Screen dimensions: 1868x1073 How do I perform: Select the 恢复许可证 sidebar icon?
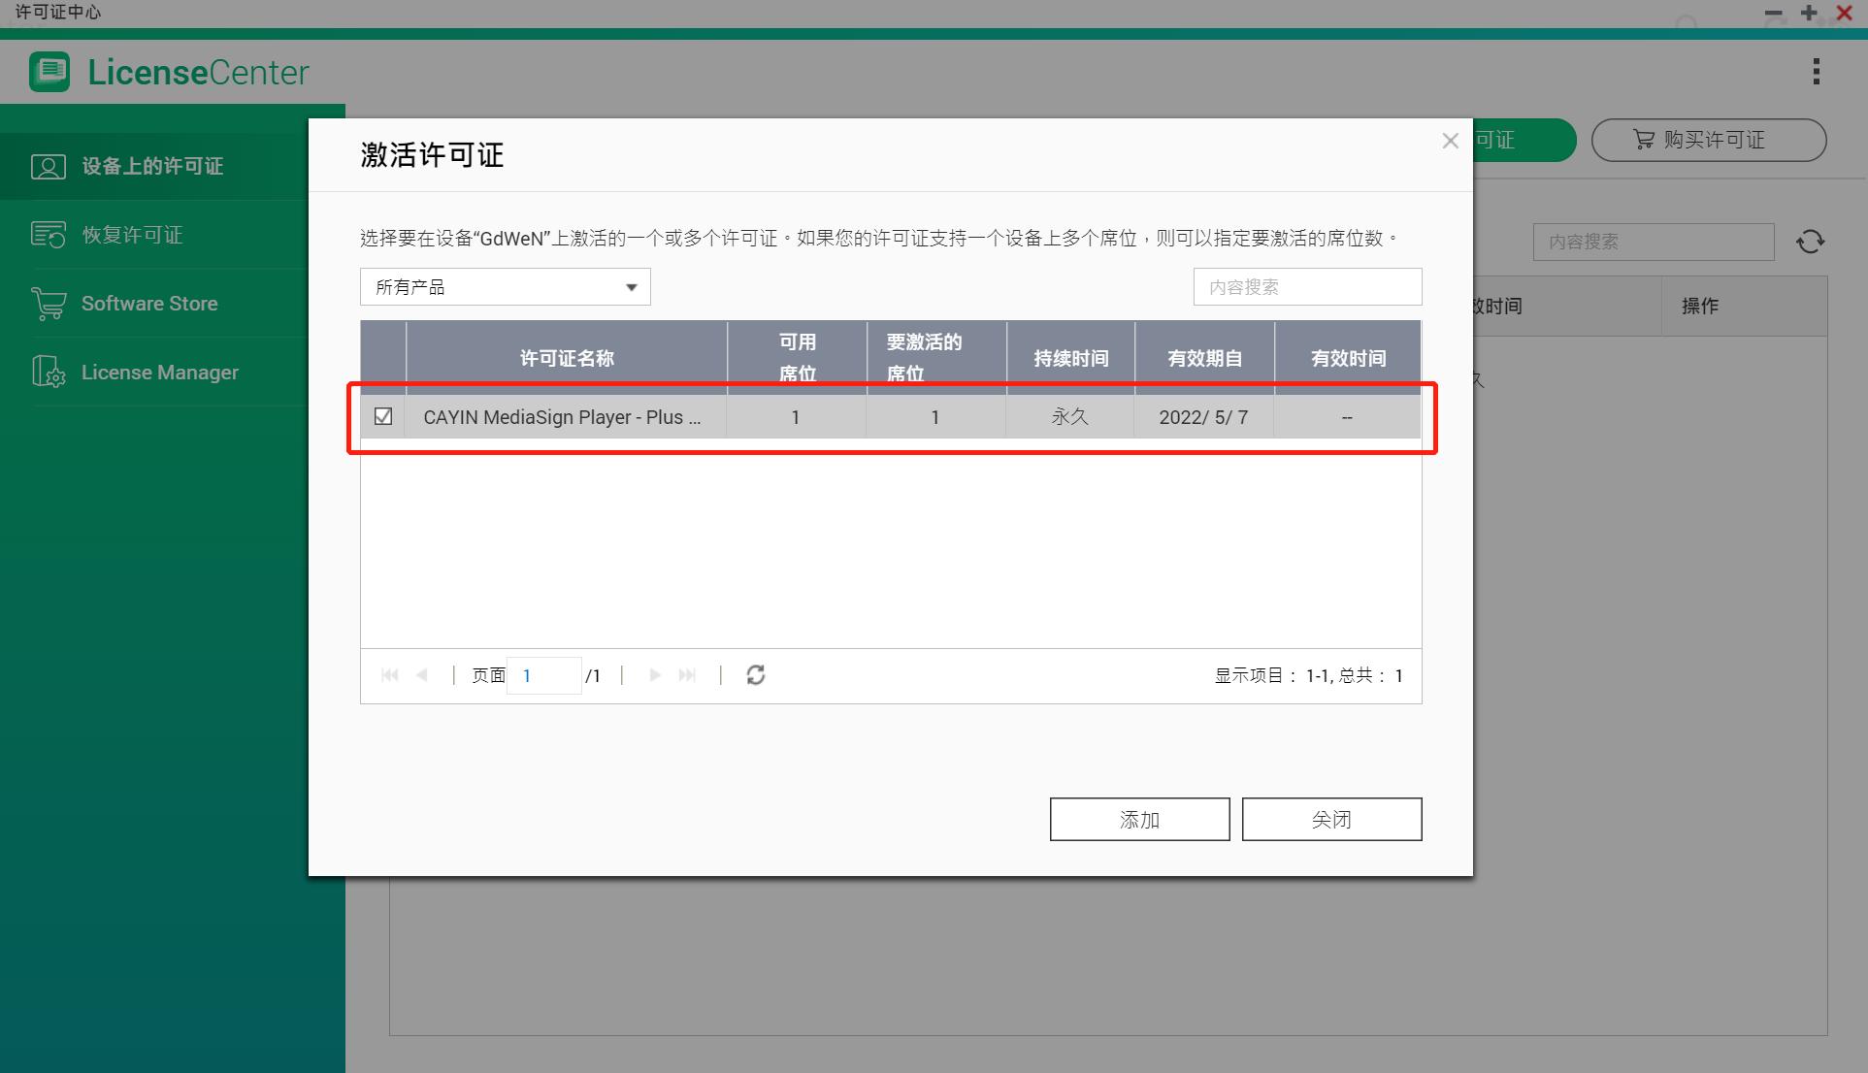click(x=48, y=234)
